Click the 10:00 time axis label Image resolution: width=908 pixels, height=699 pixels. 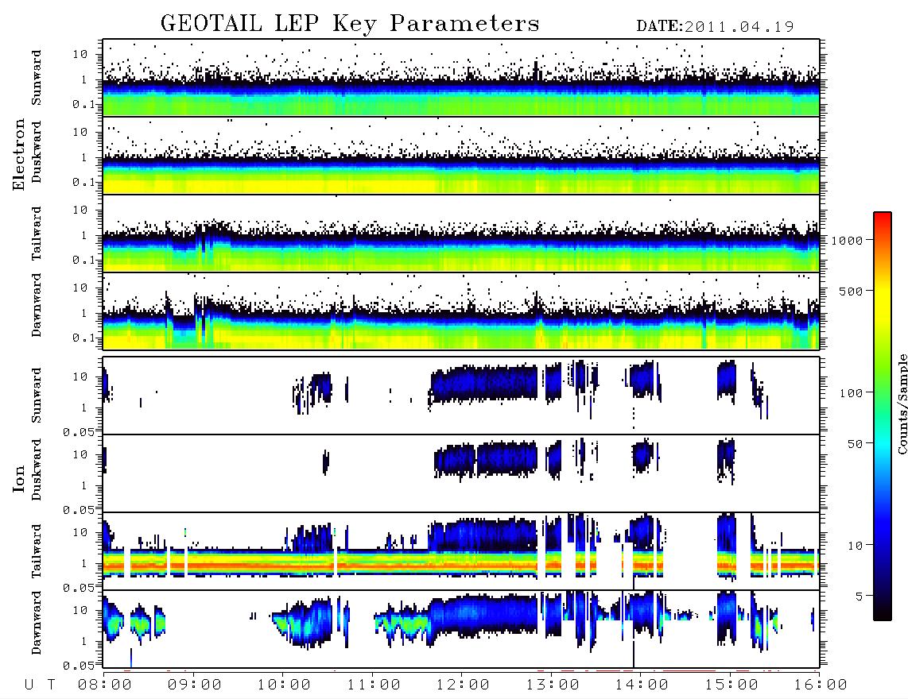pos(284,685)
